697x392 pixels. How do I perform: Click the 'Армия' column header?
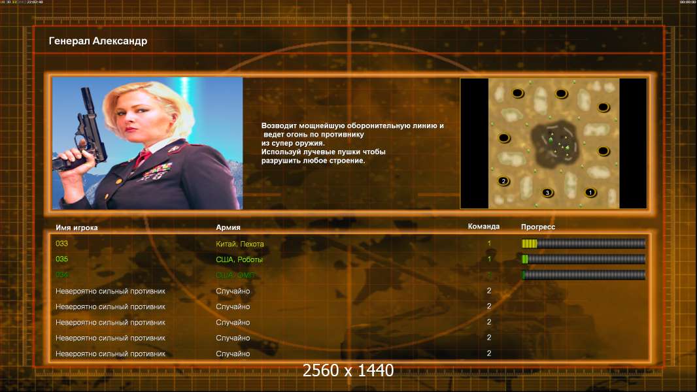coord(228,227)
